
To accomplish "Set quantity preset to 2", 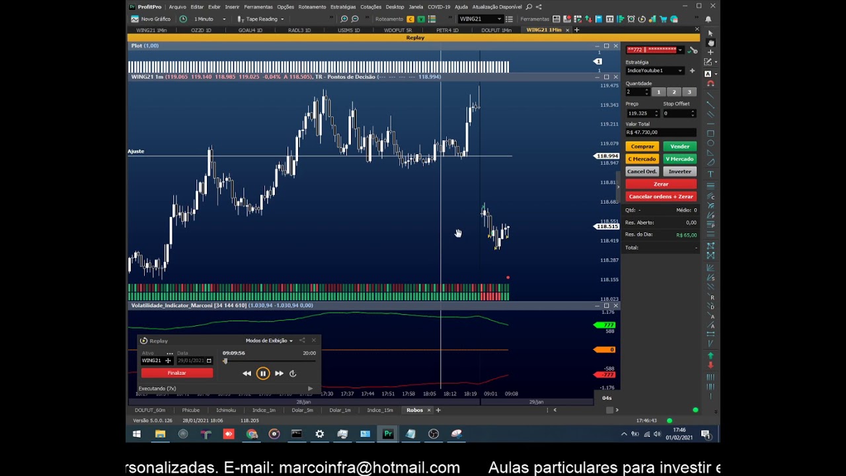I will pos(673,92).
